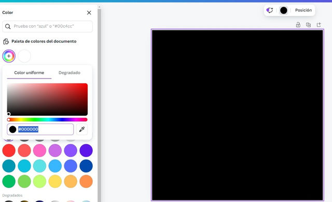Viewport: 332px width, 202px height.
Task: Click the Paleta de colores del documento heading
Action: [x=44, y=41]
